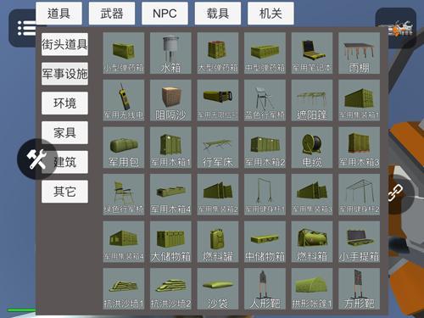Pick the 军用笔记本 laptop item
Screen dimensions: 424x318
[x=312, y=53]
